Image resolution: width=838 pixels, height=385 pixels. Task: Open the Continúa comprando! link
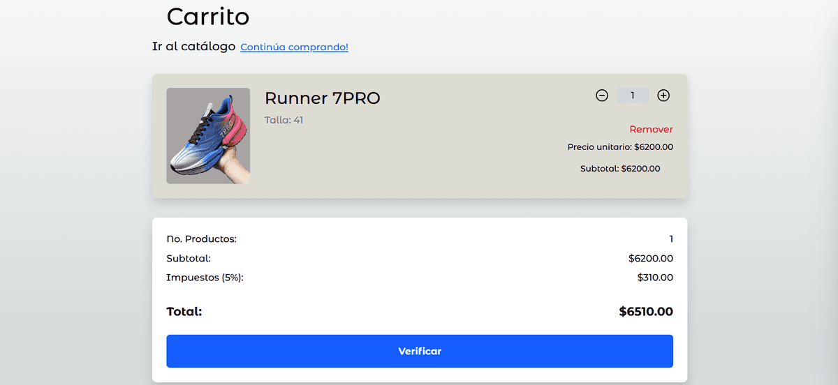294,47
